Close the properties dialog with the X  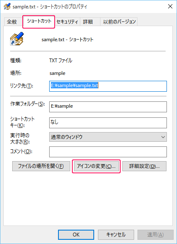click(x=170, y=6)
